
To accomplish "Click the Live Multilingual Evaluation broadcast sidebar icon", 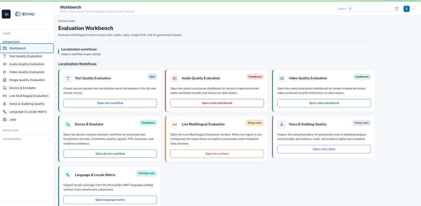I will [x=5, y=96].
